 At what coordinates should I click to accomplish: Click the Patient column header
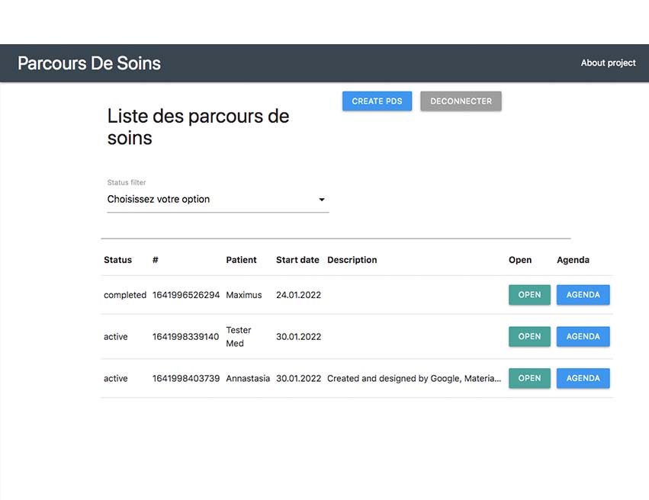click(x=241, y=260)
